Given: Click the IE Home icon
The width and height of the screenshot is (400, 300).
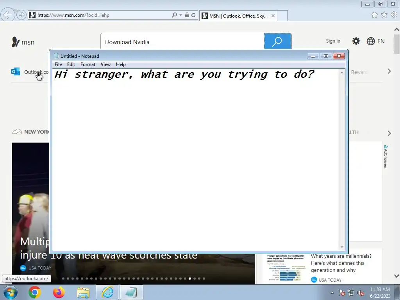Looking at the screenshot, I should tap(375, 15).
